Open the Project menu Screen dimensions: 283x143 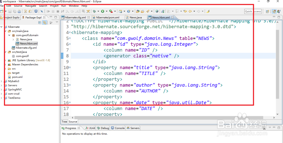pos(54,6)
